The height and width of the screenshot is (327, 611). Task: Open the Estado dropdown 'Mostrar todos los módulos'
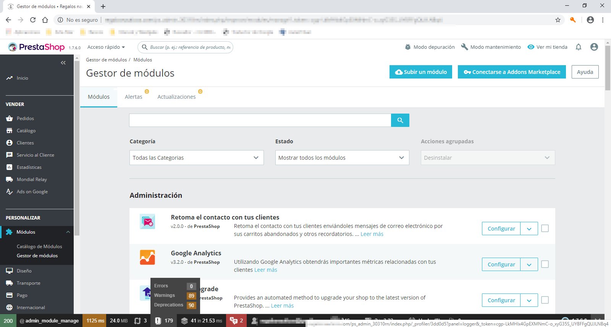click(x=342, y=158)
